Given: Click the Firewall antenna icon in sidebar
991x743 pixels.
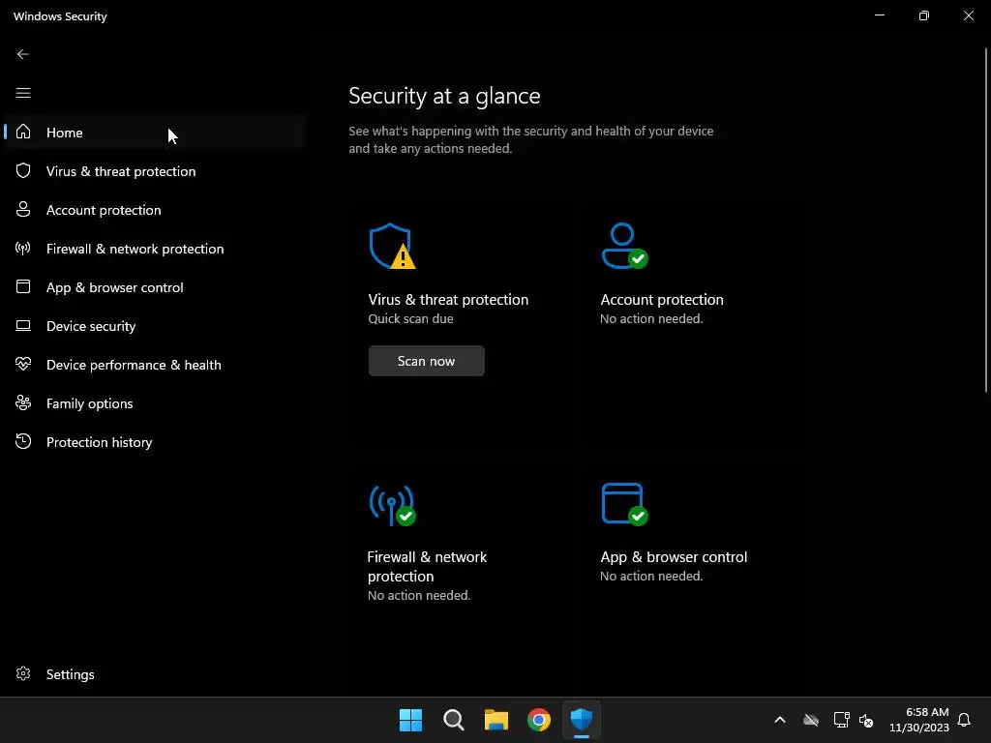Looking at the screenshot, I should pos(23,249).
